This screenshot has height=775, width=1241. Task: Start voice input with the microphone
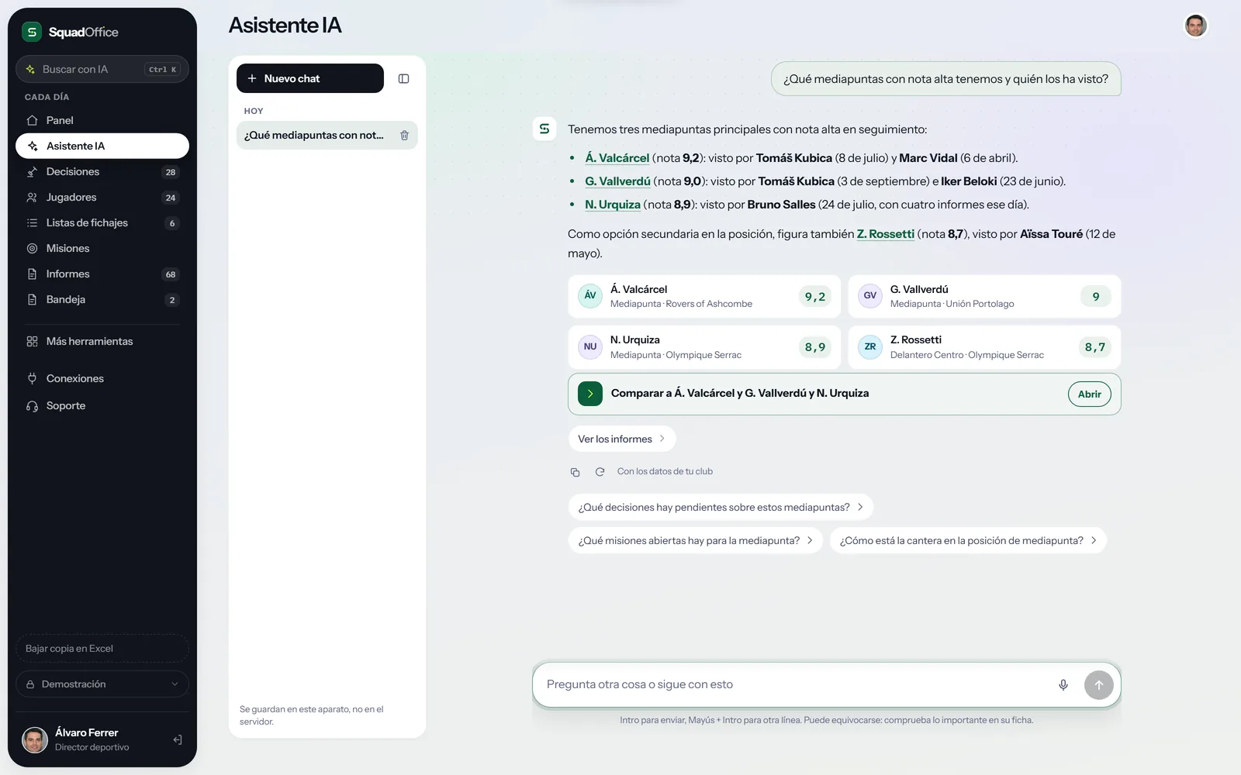coord(1063,685)
